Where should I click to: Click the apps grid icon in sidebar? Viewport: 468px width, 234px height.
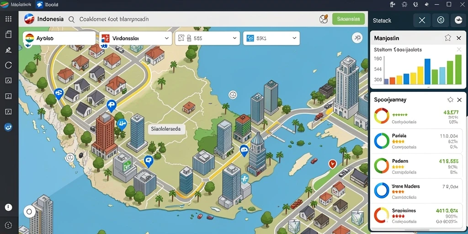point(8,19)
